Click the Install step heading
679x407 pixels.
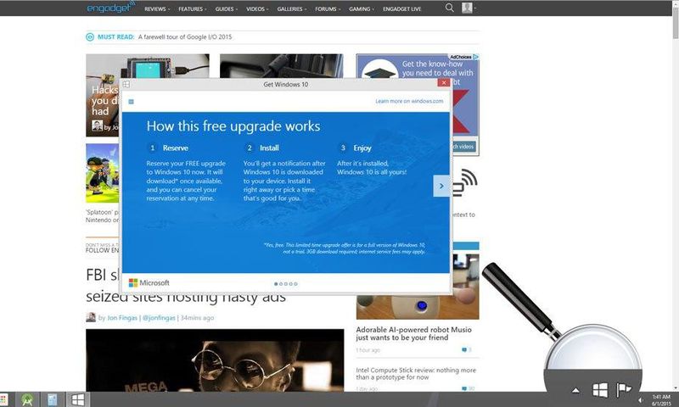point(269,148)
